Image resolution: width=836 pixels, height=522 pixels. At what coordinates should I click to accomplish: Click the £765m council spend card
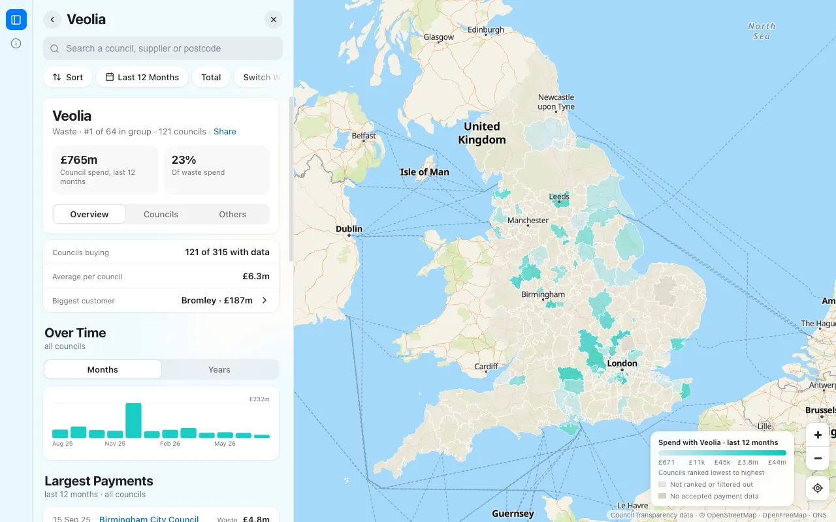tap(105, 170)
